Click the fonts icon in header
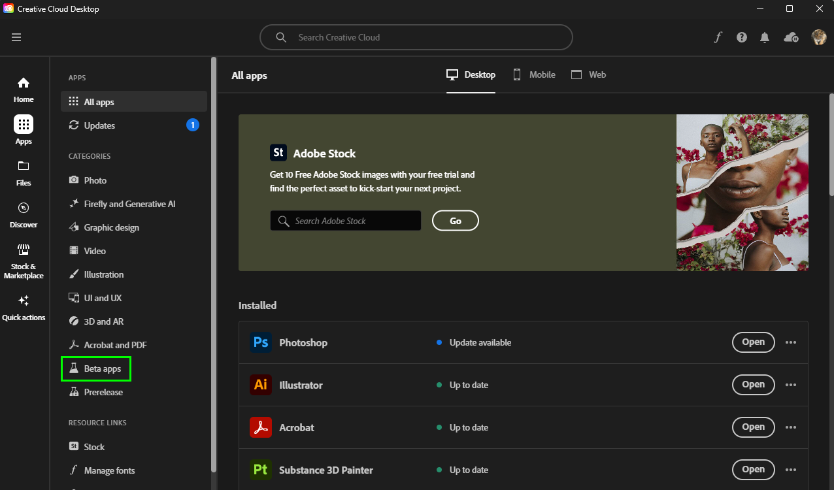Screen dimensions: 834x490 [718, 37]
